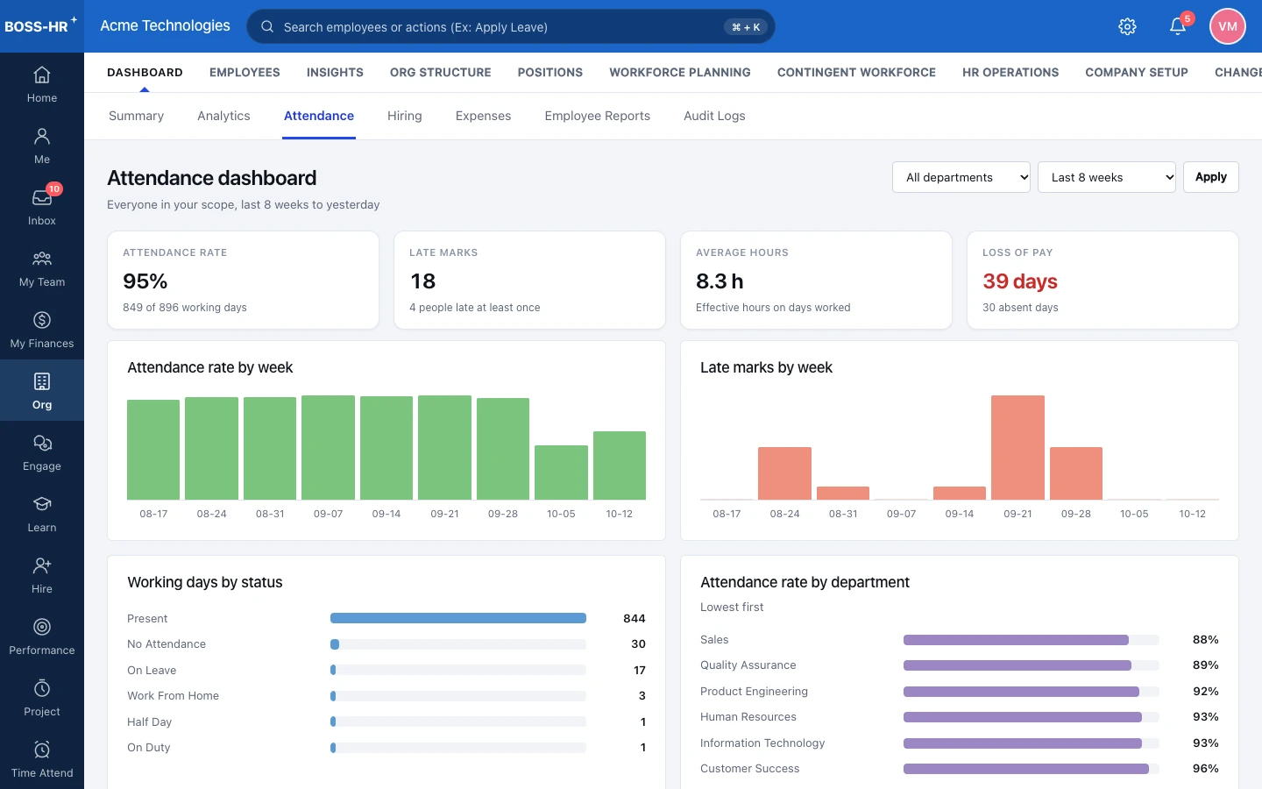Click the 09-07 attendance rate bar
Image resolution: width=1262 pixels, height=789 pixels.
click(328, 447)
